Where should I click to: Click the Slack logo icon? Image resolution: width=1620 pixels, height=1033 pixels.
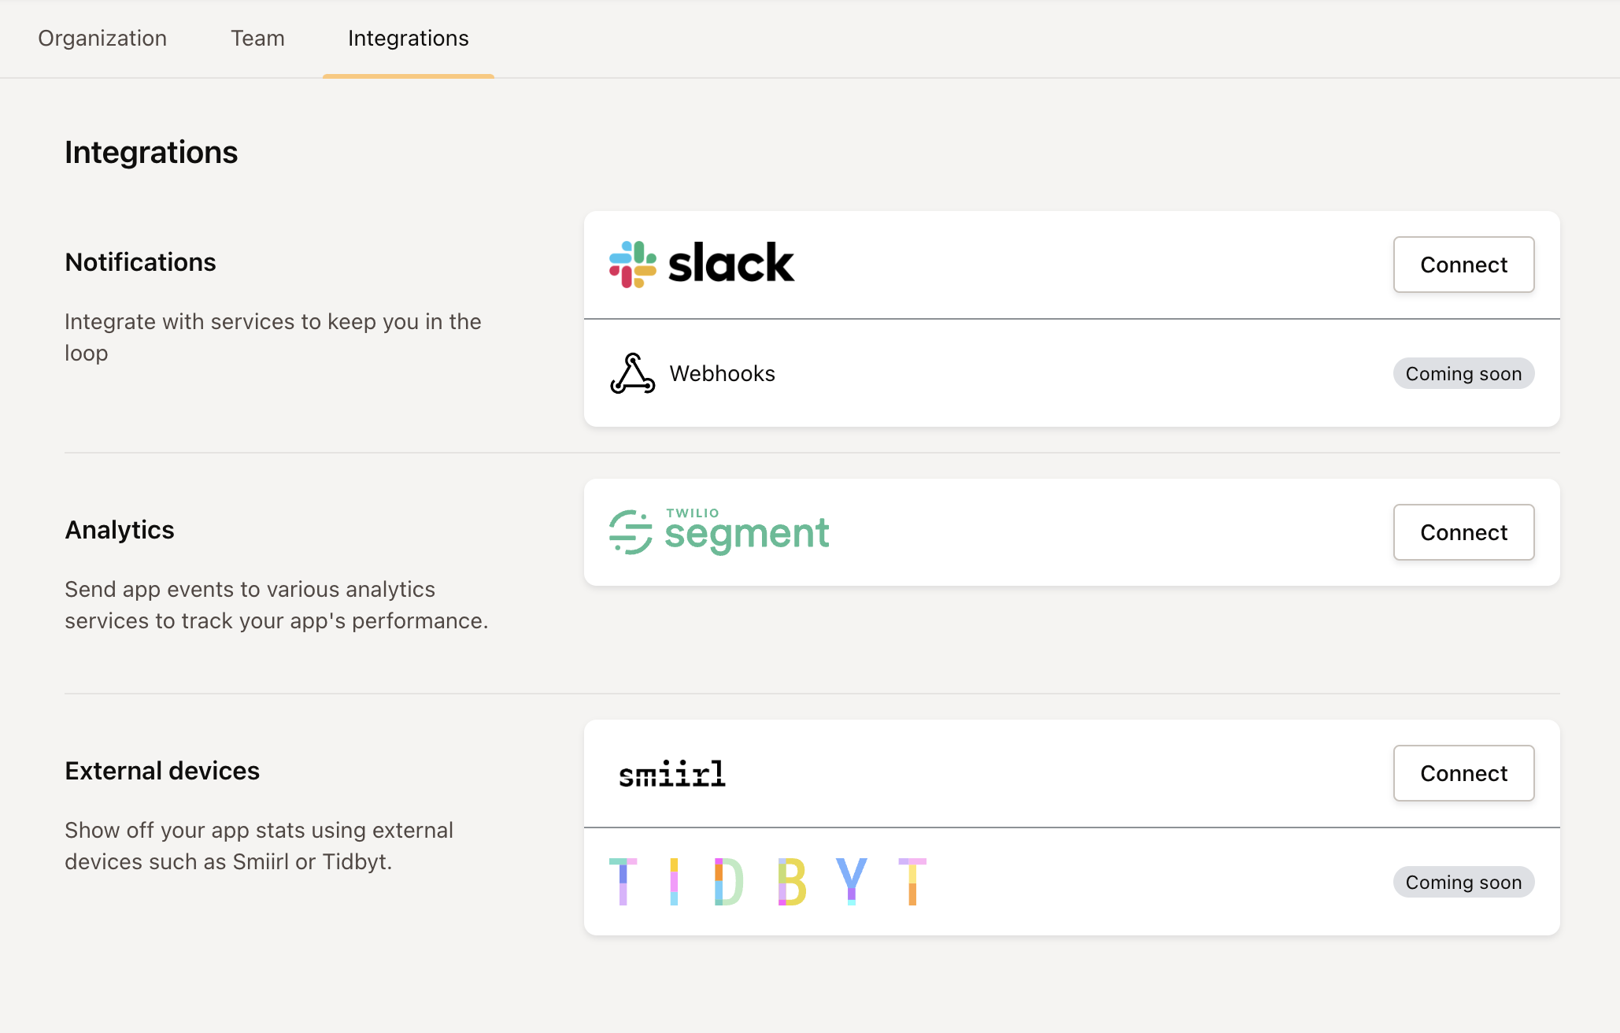(632, 265)
